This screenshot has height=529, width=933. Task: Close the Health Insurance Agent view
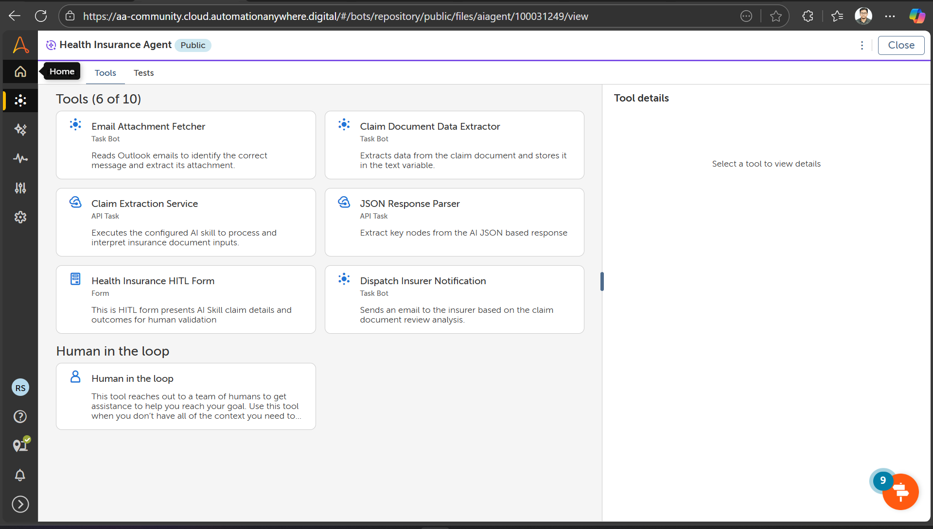901,45
